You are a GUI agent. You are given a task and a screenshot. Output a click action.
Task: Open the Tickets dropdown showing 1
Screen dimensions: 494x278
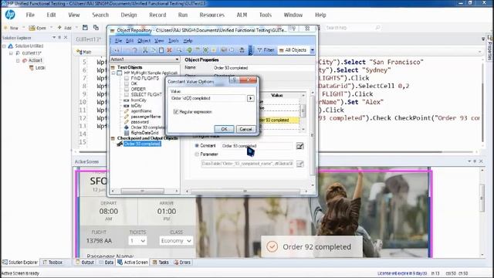pyautogui.click(x=137, y=241)
